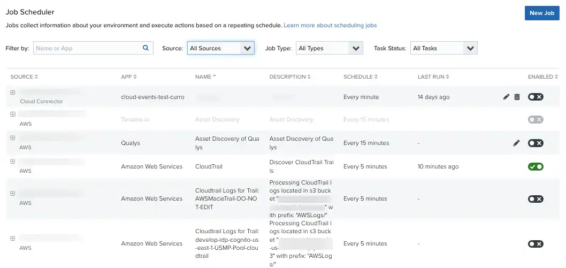Expand the CloudTrail AWS source row
Image resolution: width=566 pixels, height=268 pixels.
13,162
